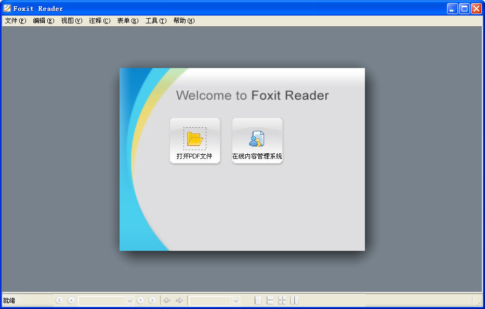Viewport: 485px width, 309px height.
Task: Select single page layout icon
Action: click(x=258, y=300)
